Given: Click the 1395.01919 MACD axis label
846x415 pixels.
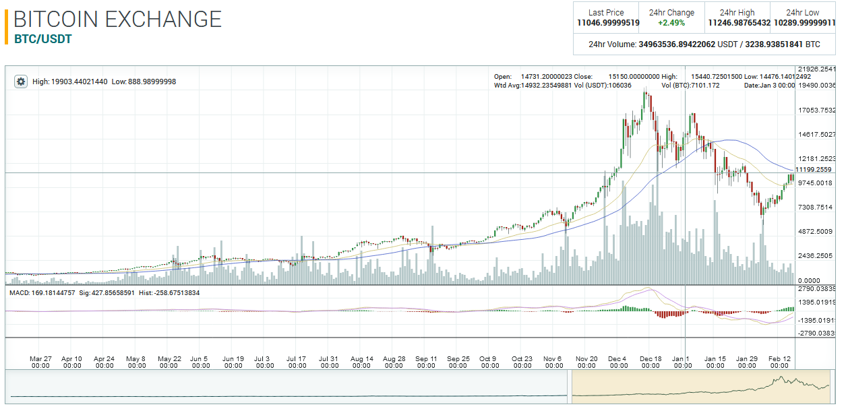Looking at the screenshot, I should point(816,302).
